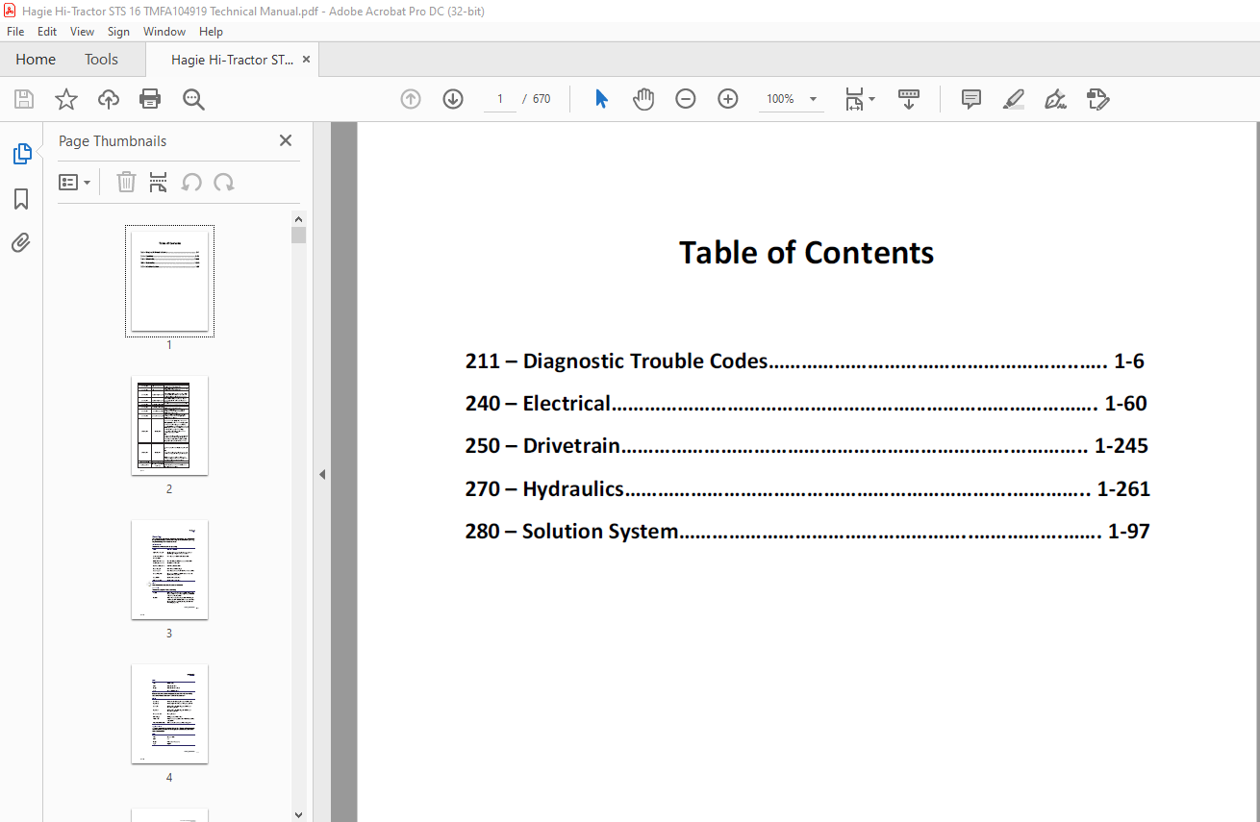
Task: Click the page number input field
Action: 500,99
